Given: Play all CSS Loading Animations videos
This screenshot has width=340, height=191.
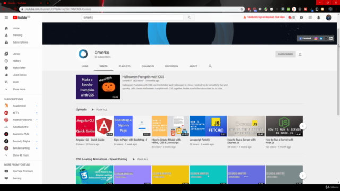Looking at the screenshot, I should 140,159.
